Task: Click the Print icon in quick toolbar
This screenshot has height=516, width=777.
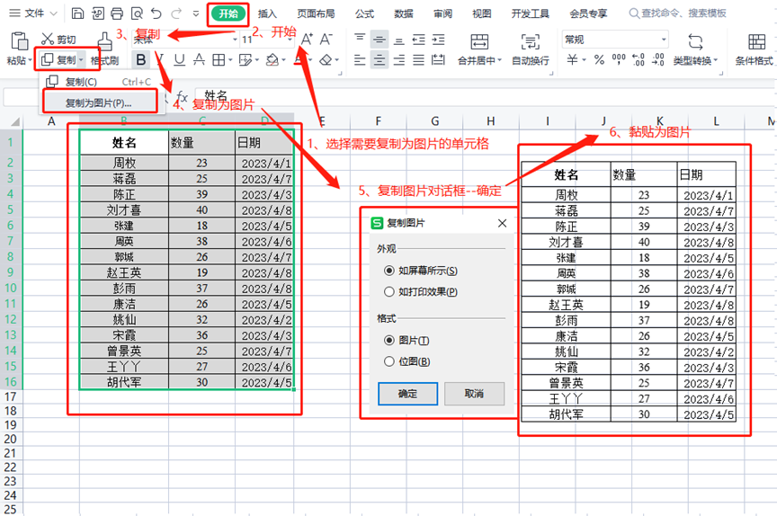Action: (x=117, y=13)
